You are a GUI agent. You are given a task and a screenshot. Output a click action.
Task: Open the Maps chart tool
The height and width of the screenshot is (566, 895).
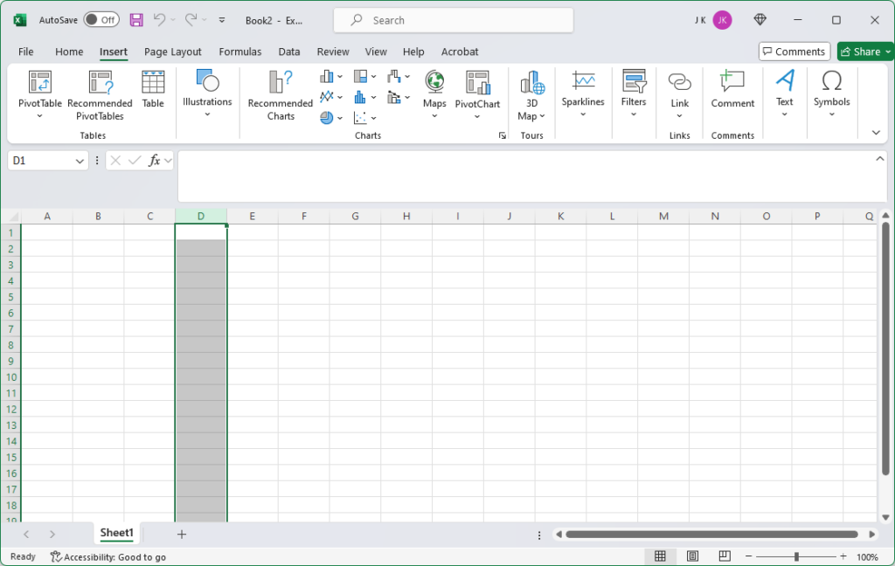pos(434,92)
